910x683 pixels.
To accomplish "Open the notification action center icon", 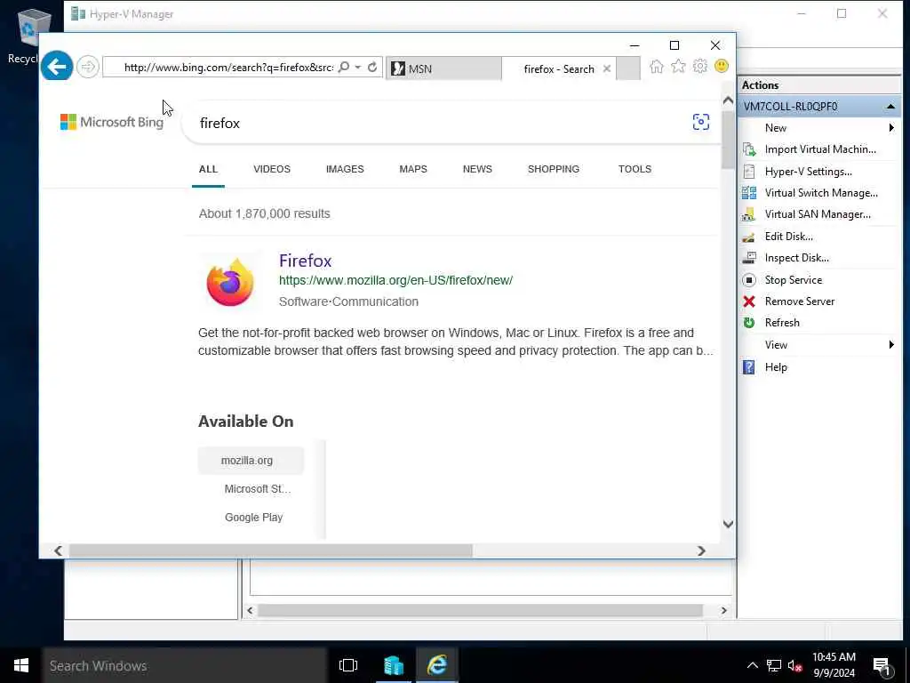I will pyautogui.click(x=882, y=666).
